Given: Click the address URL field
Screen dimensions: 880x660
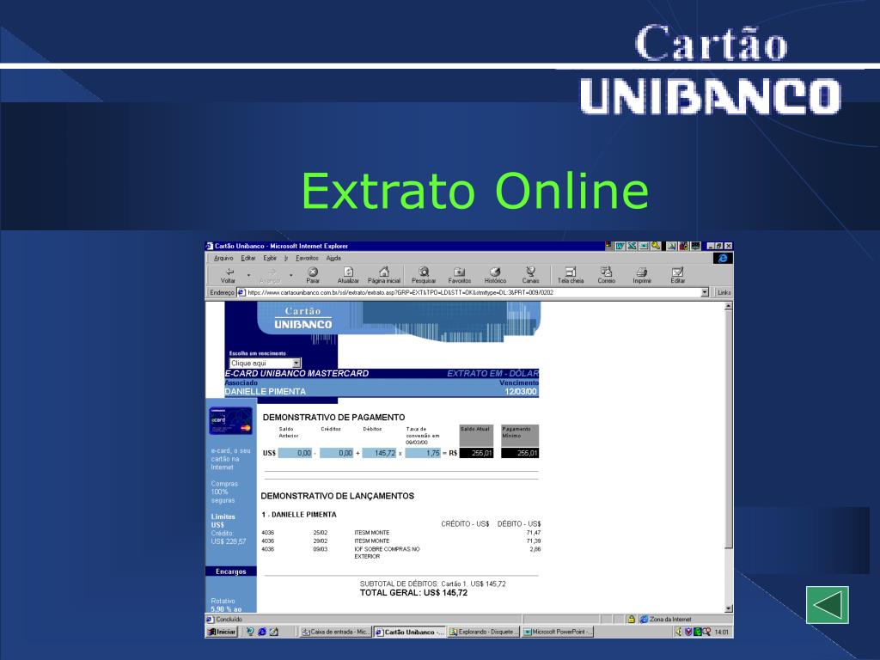Looking at the screenshot, I should click(474, 292).
